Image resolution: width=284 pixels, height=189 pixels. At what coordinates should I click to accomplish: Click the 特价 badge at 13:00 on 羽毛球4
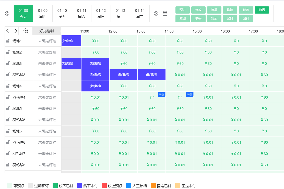point(161,94)
